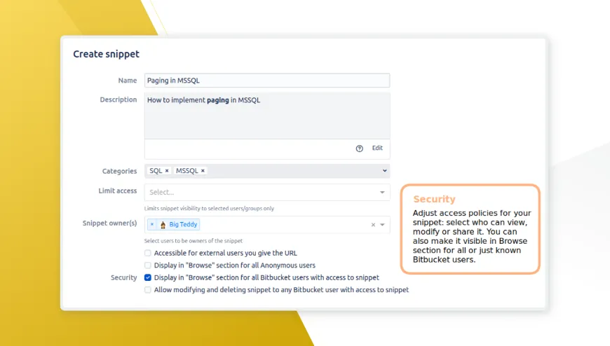Click the Categories label
The width and height of the screenshot is (610, 346).
[x=119, y=171]
